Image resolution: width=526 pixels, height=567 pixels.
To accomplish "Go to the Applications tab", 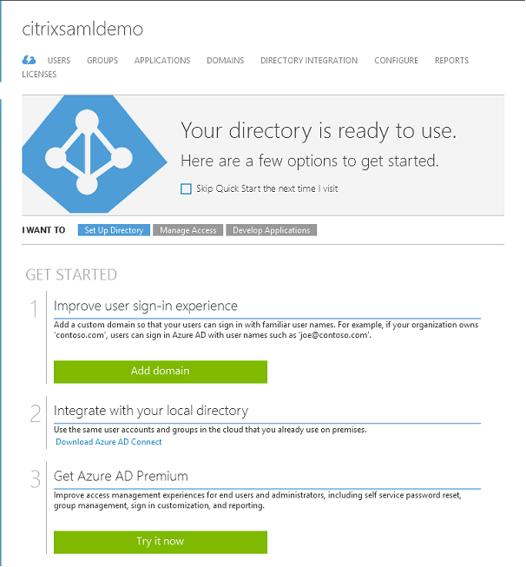I will pos(162,61).
